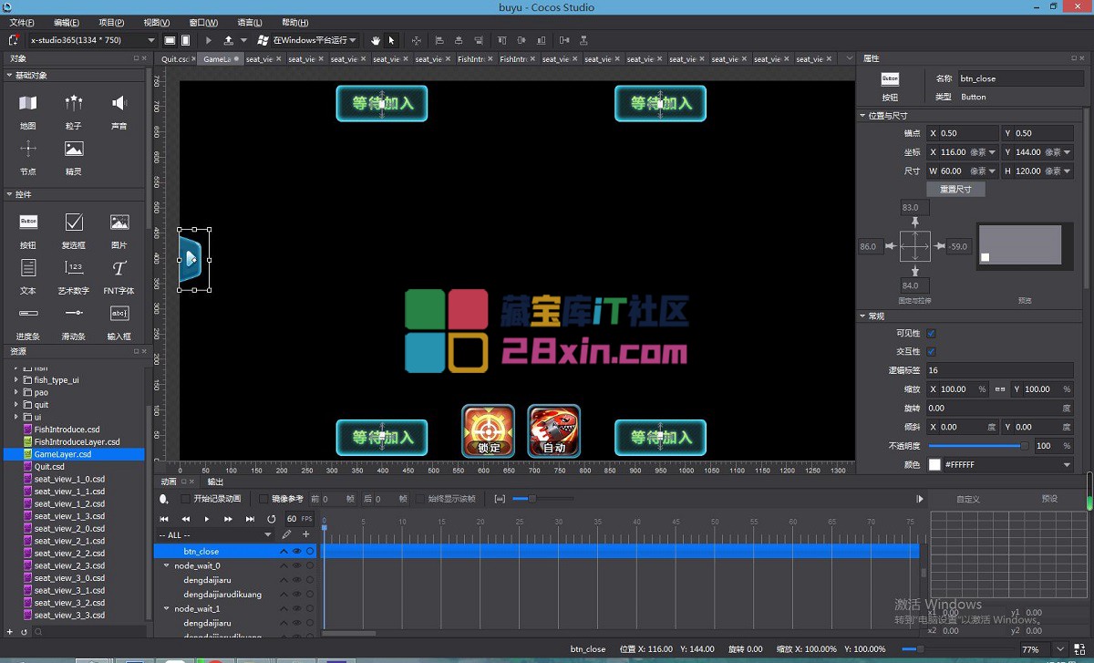The image size is (1094, 663).
Task: Click the 重置尺寸 reset size button
Action: (x=955, y=189)
